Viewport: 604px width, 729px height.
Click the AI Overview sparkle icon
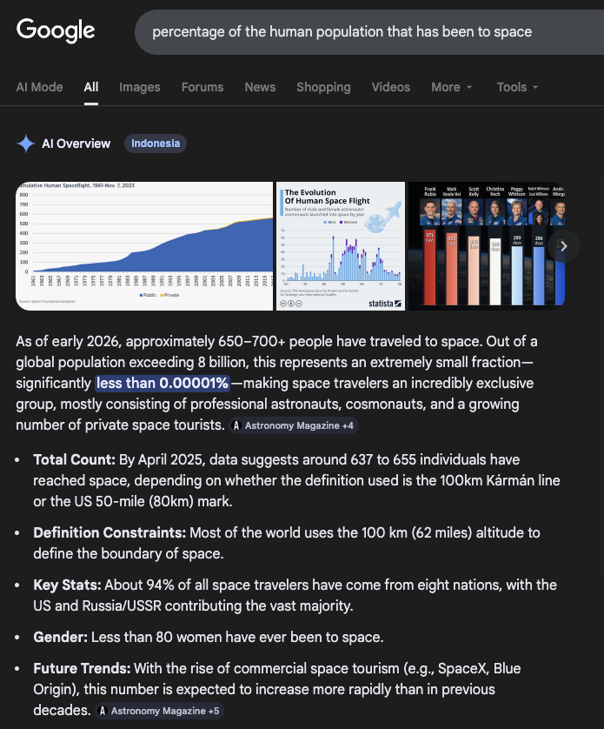[x=26, y=144]
